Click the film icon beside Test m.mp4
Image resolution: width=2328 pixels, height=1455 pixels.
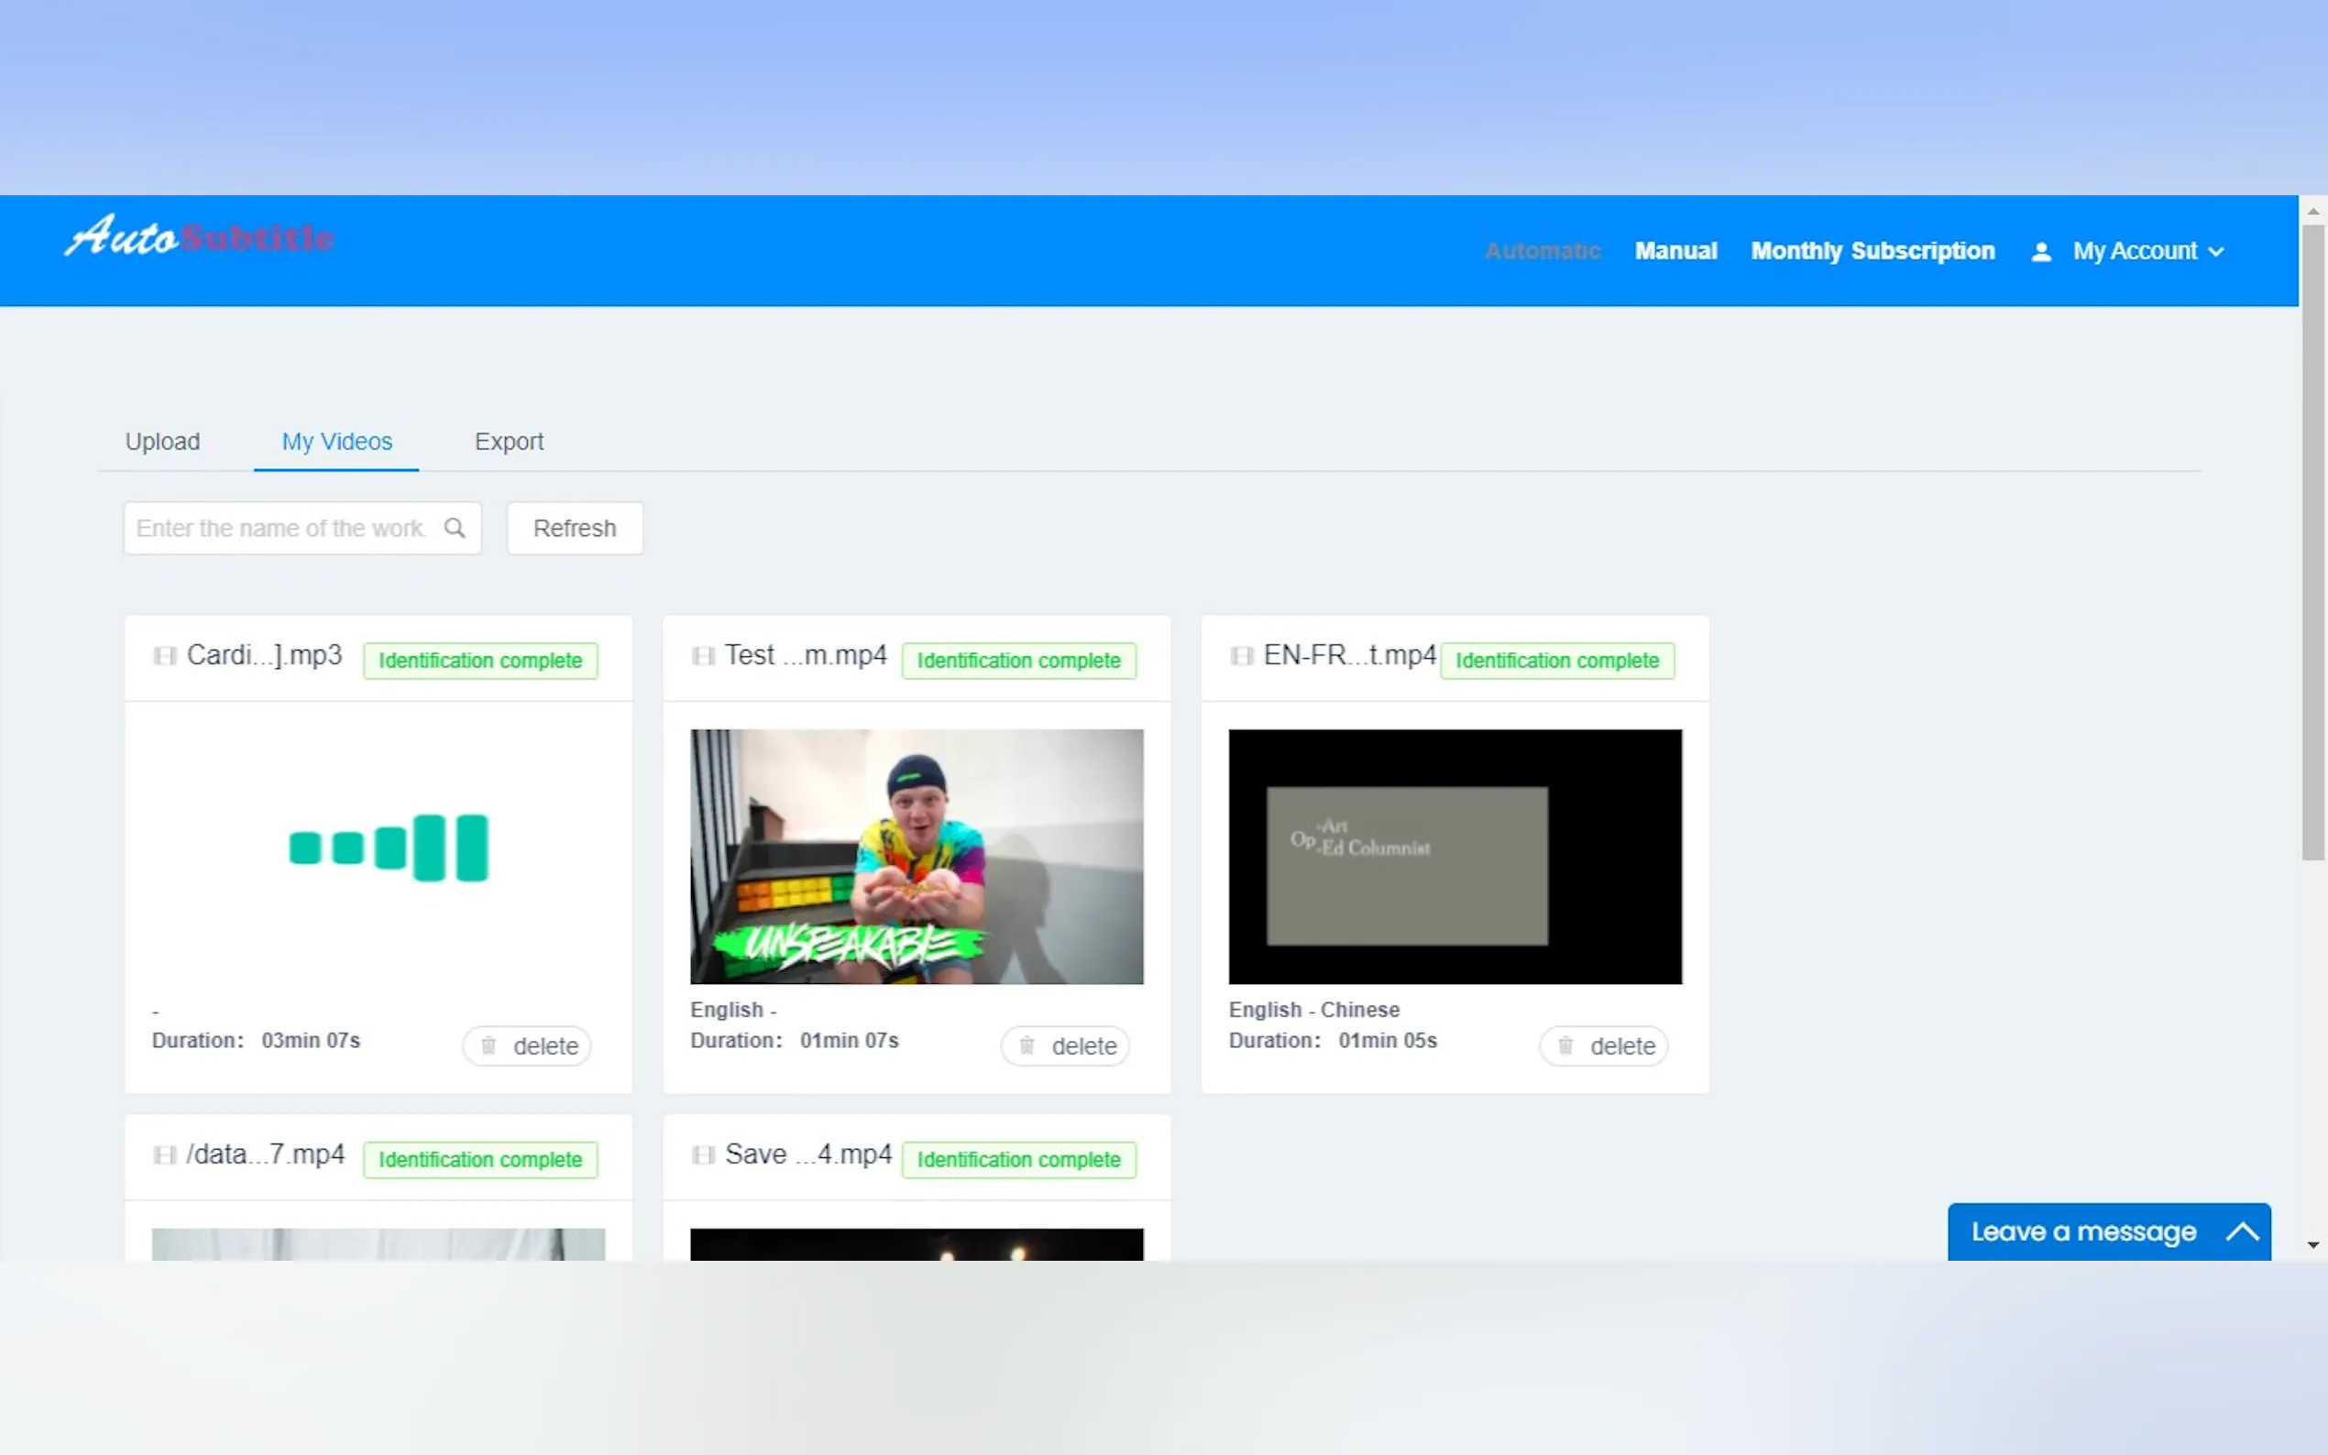(x=704, y=656)
